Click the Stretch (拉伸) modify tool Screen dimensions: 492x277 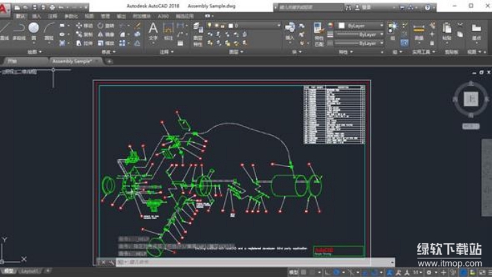click(84, 44)
